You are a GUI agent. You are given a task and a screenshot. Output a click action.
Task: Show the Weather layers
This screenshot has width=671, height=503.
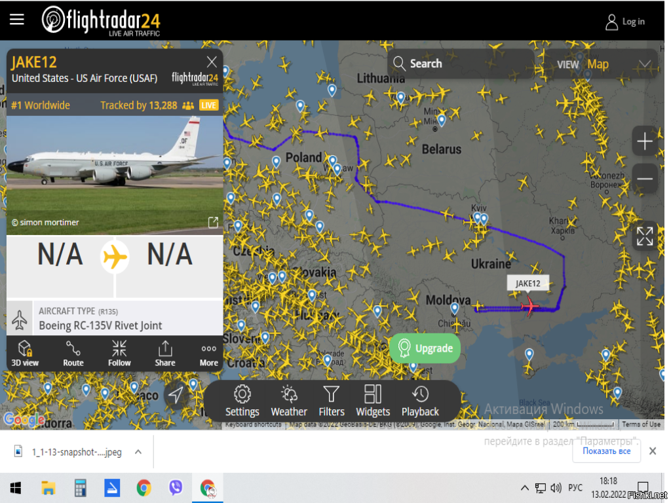point(289,401)
